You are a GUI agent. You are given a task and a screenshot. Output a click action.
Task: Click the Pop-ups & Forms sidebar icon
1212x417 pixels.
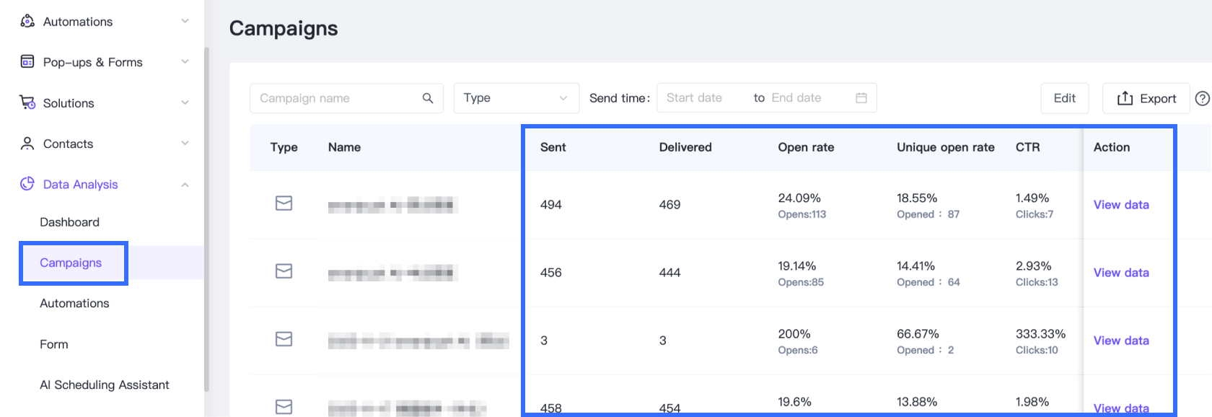27,62
